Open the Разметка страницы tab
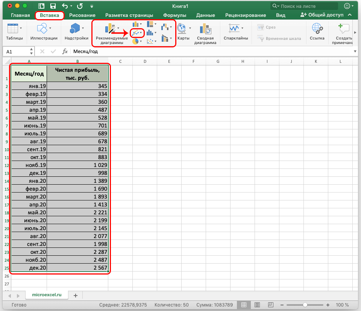The height and width of the screenshot is (311, 361). click(129, 15)
